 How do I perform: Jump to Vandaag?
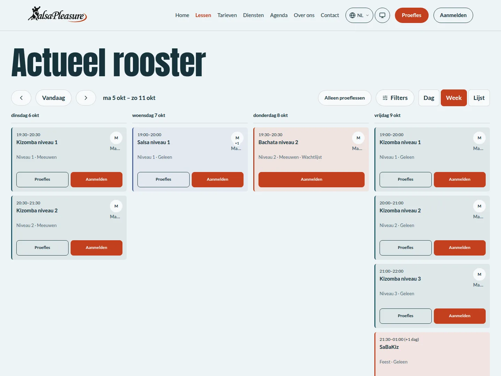54,98
